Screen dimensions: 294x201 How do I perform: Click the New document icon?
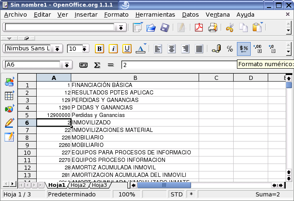pos(137,27)
